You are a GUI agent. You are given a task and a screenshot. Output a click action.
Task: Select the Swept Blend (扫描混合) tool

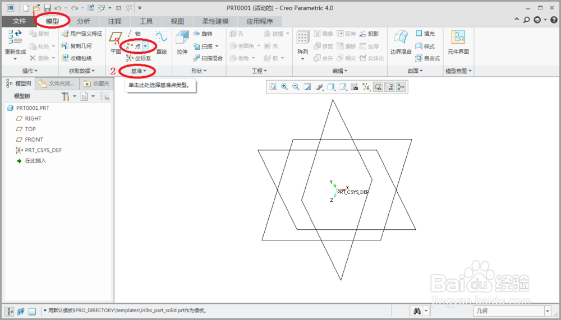[208, 58]
